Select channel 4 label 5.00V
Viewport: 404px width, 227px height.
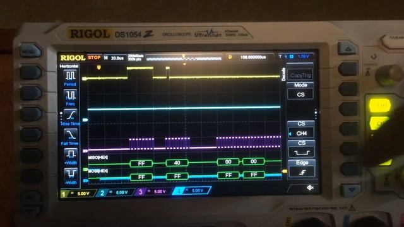pos(192,190)
